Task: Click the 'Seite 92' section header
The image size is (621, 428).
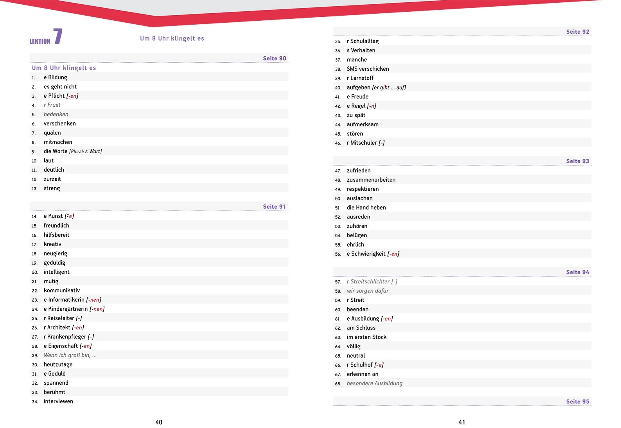Action: point(577,32)
